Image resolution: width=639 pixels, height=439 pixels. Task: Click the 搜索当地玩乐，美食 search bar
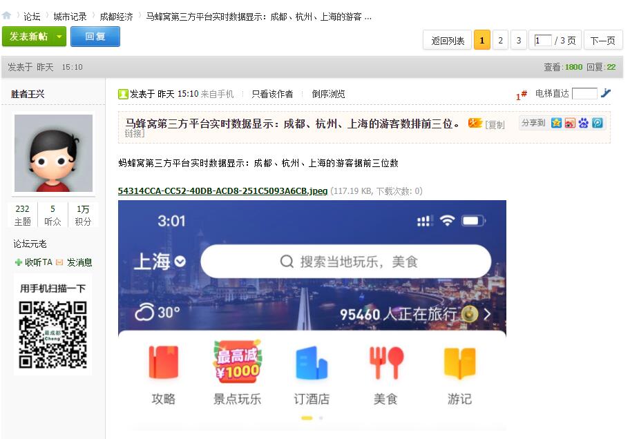[345, 262]
